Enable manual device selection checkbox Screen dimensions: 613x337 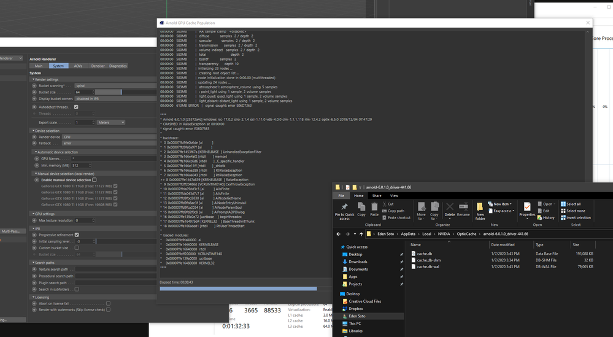tap(94, 180)
